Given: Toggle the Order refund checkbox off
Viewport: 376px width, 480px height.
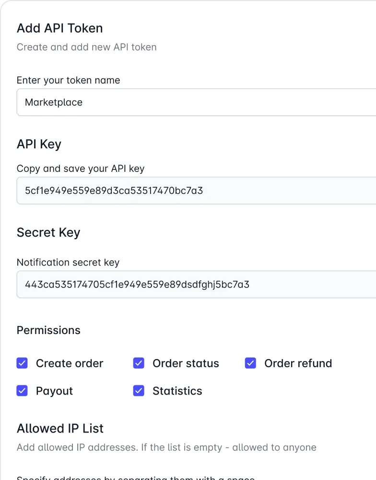Looking at the screenshot, I should 250,363.
